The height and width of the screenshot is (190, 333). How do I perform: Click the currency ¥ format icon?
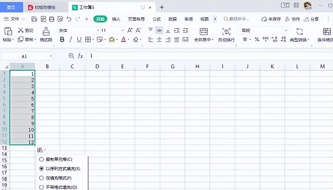pyautogui.click(x=245, y=39)
